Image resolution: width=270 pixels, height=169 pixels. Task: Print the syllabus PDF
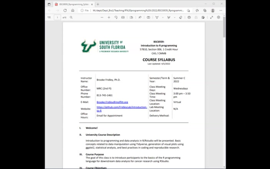coord(189,17)
